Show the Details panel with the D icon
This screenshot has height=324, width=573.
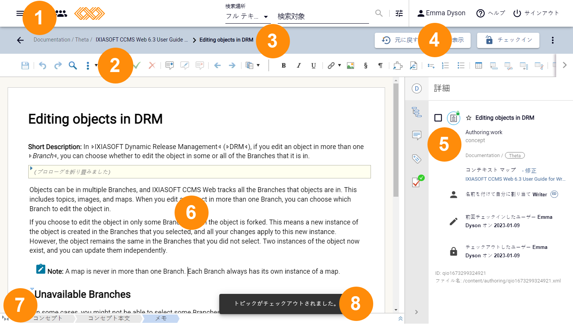coord(417,88)
